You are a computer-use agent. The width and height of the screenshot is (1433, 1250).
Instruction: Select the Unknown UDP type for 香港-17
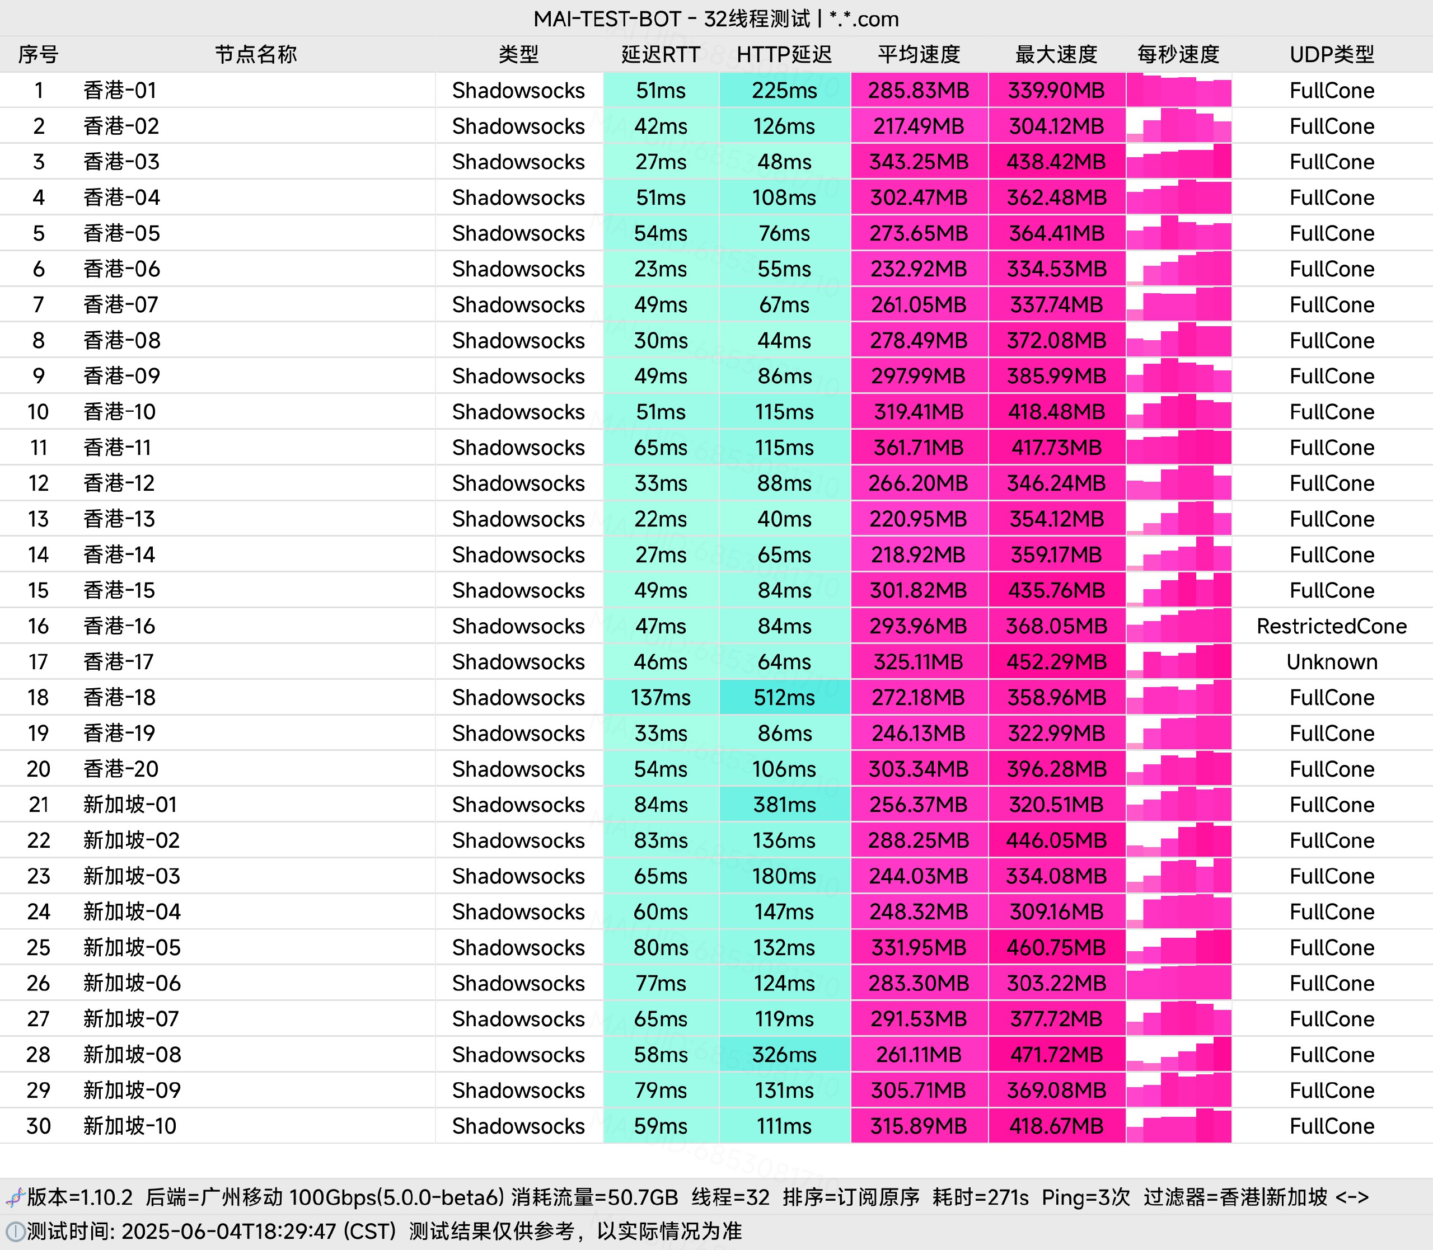(x=1332, y=661)
